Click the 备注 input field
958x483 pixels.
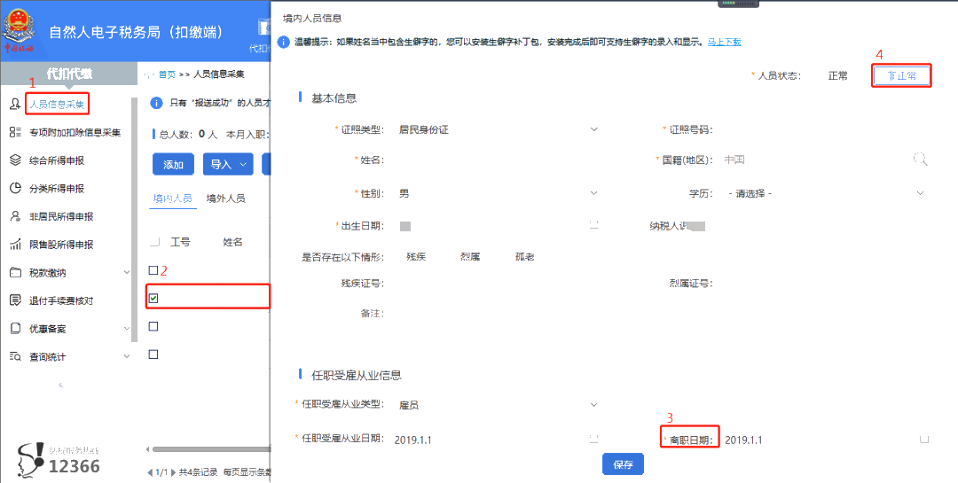pos(660,313)
